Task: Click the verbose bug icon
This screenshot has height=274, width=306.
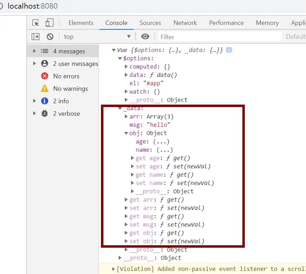Action: click(x=45, y=113)
